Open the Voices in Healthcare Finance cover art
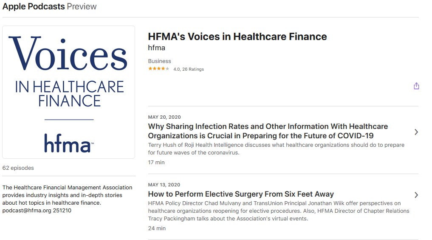Screen dimensions: 432x240 [x=69, y=92]
